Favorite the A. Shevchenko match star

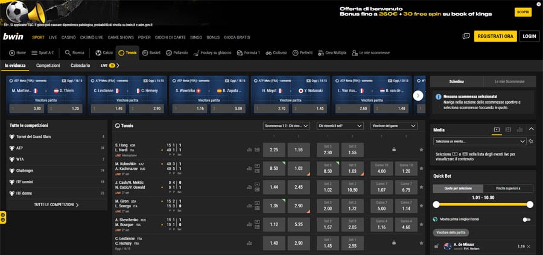[421, 224]
